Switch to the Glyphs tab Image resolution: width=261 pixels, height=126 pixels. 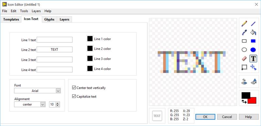point(49,20)
